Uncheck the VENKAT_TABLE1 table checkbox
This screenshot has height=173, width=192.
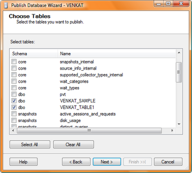14,107
